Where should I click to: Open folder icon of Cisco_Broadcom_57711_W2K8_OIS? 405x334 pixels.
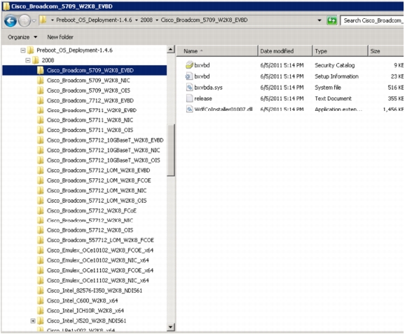pyautogui.click(x=41, y=130)
